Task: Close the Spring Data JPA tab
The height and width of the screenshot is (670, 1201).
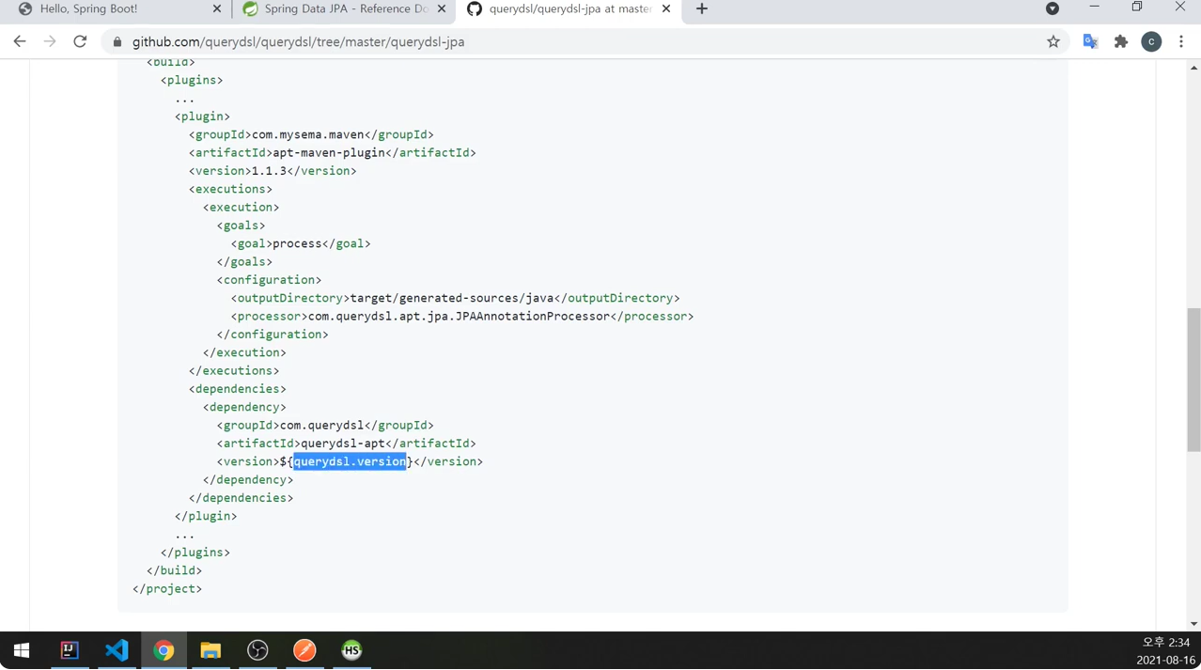Action: [442, 8]
